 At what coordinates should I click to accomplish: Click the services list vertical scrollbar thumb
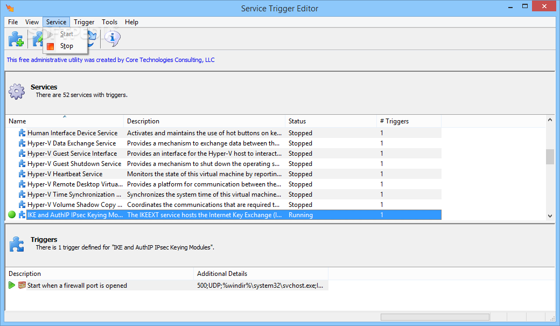(x=550, y=157)
